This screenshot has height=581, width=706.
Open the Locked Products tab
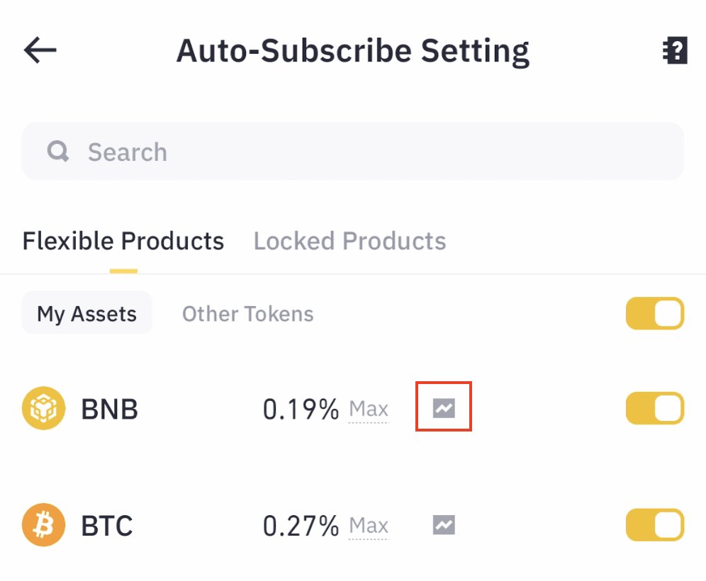[349, 241]
